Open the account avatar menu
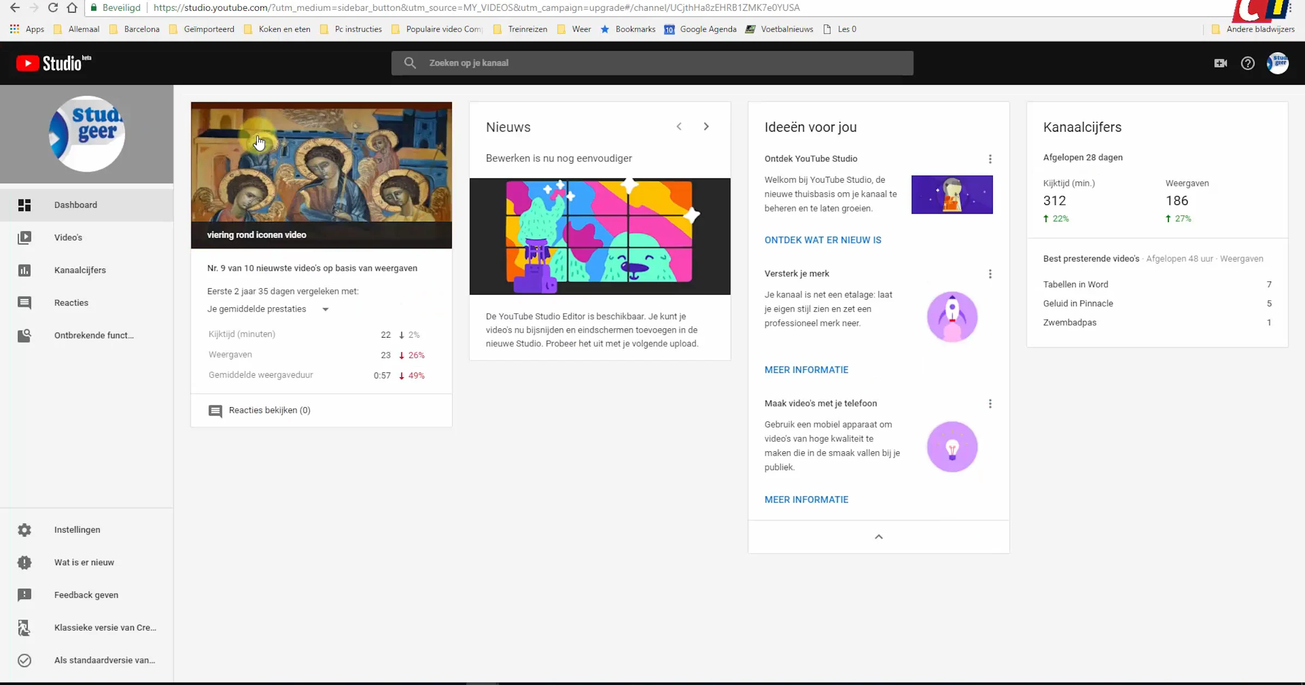 tap(1278, 63)
